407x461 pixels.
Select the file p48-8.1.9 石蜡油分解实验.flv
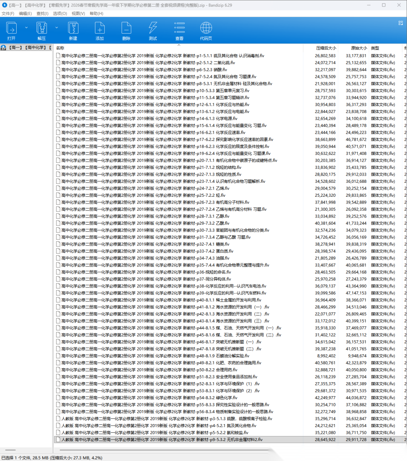pos(155,356)
